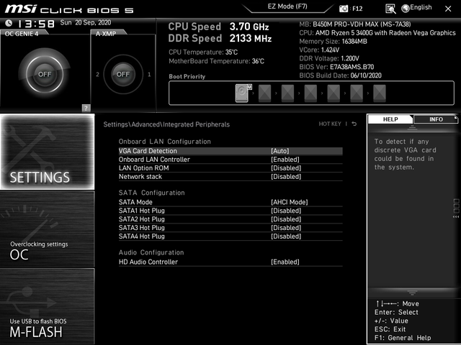Click the last boot priority slot
Viewport: 461px width, 345px height.
[380, 93]
